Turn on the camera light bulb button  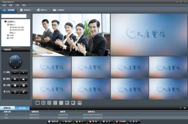pos(15,92)
